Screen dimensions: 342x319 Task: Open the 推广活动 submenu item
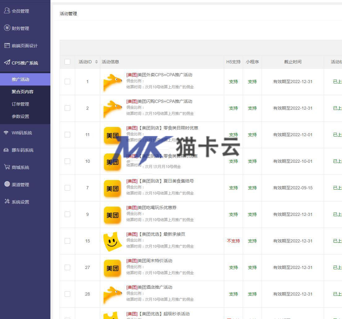pos(25,79)
